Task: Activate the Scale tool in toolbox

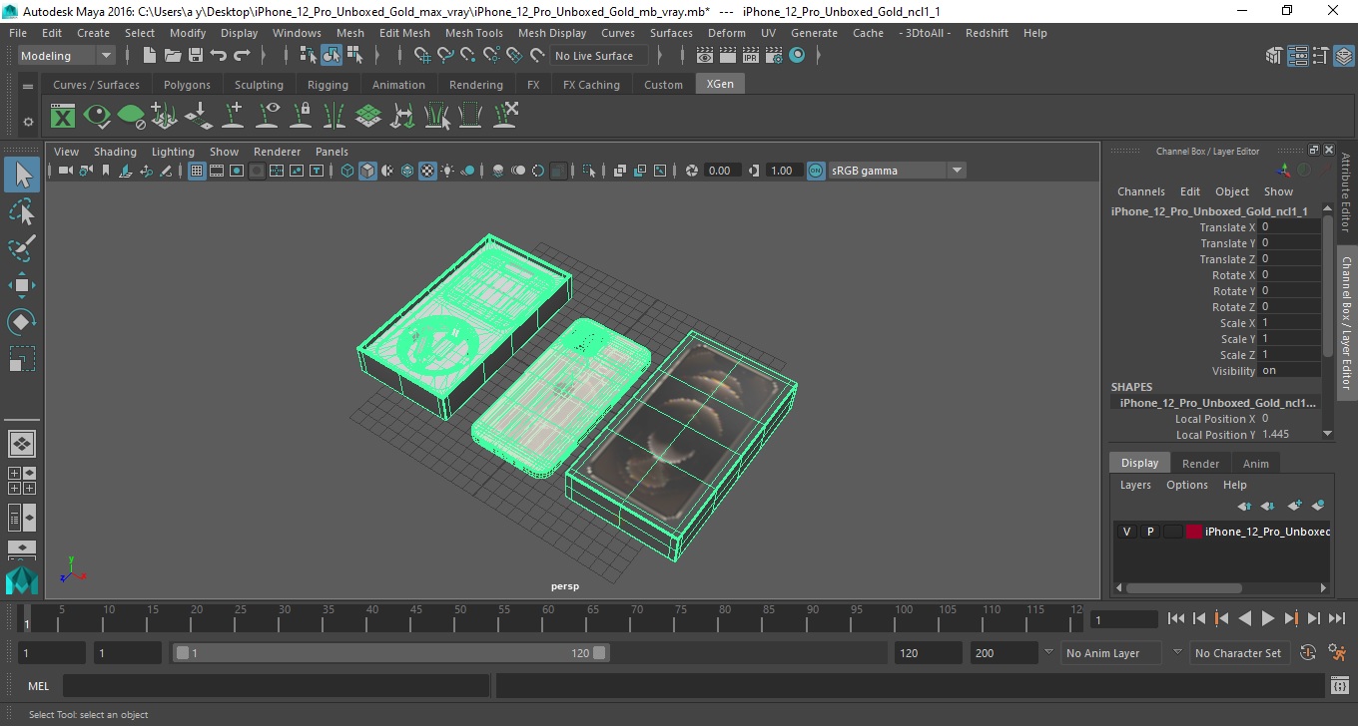Action: (22, 359)
